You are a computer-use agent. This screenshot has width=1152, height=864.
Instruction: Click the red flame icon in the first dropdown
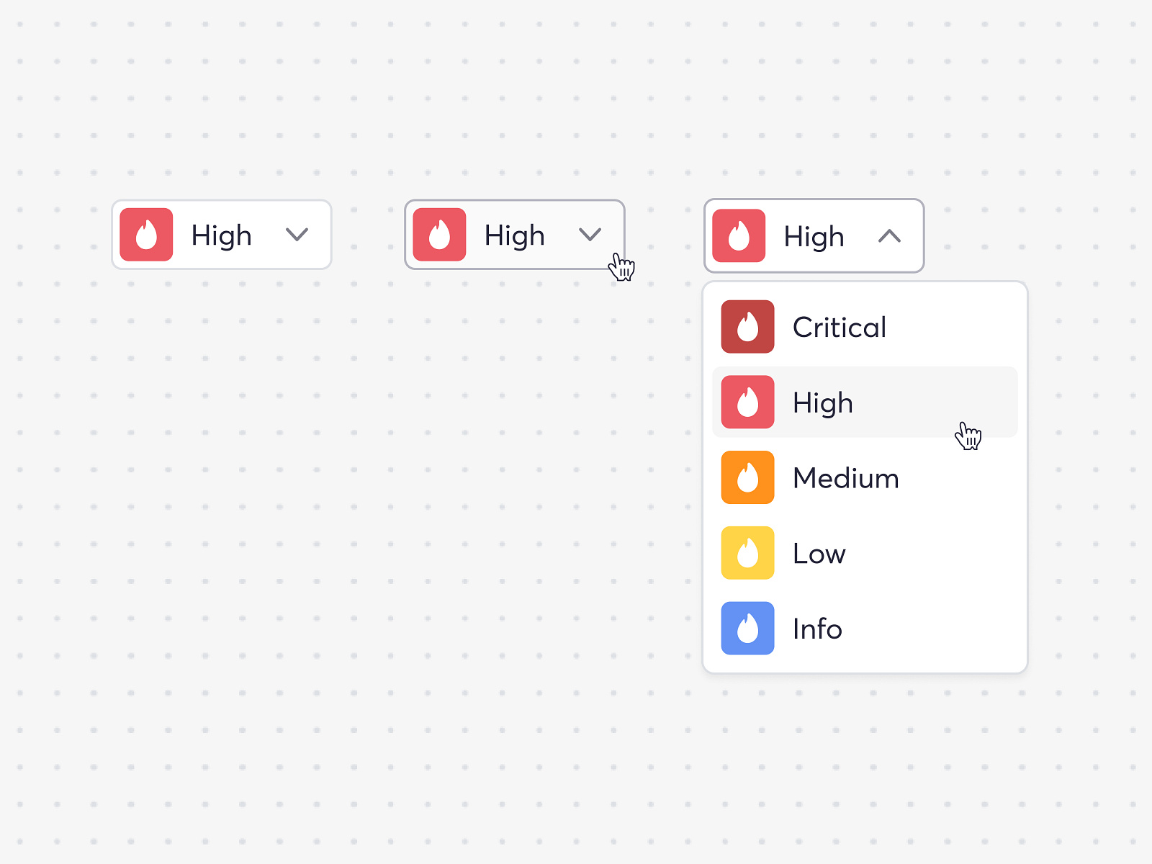[x=146, y=234]
